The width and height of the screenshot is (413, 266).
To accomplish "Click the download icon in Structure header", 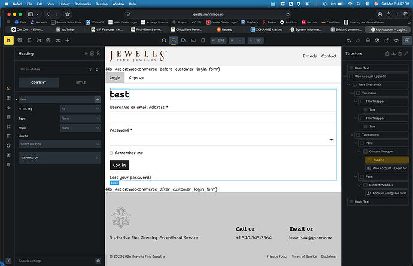I will coord(393,53).
